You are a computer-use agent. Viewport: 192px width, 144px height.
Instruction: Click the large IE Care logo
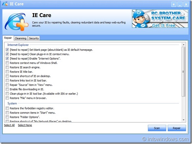point(16,22)
